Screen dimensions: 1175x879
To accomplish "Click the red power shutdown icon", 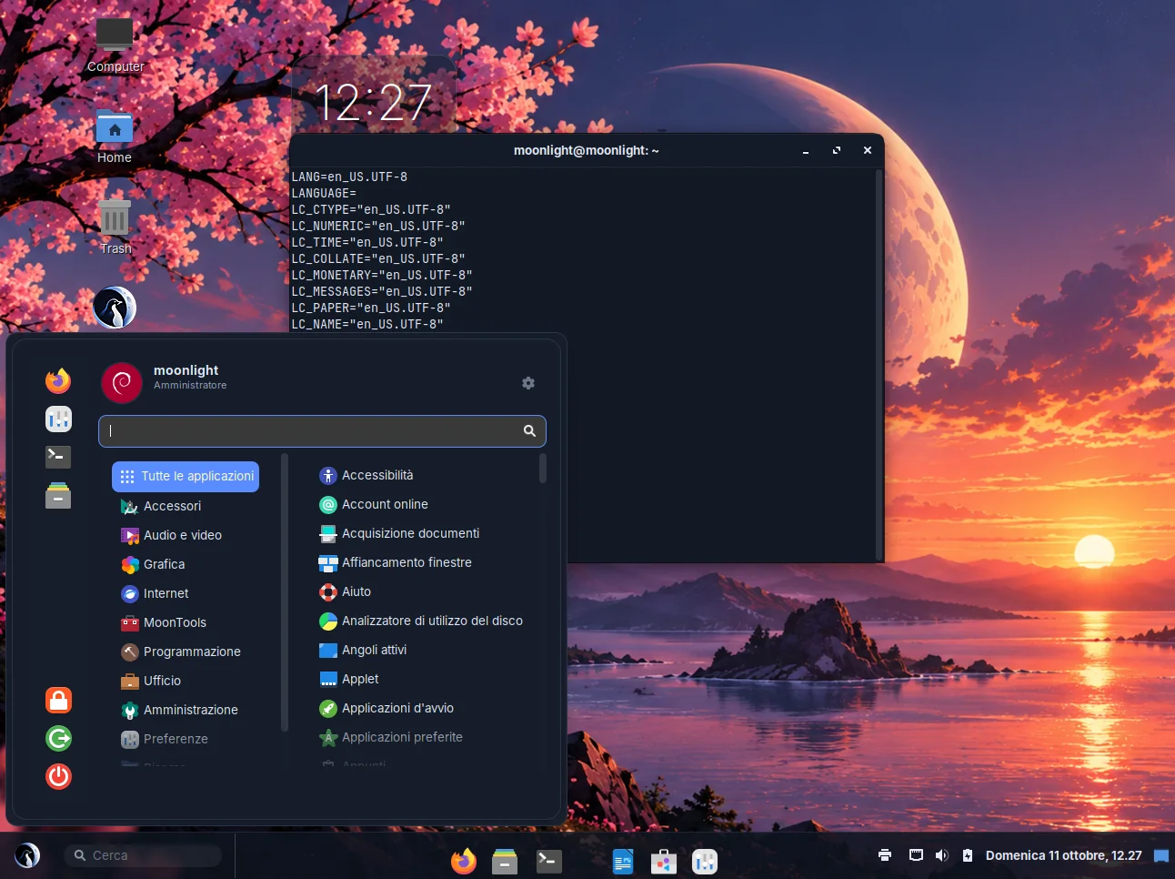I will pyautogui.click(x=58, y=776).
